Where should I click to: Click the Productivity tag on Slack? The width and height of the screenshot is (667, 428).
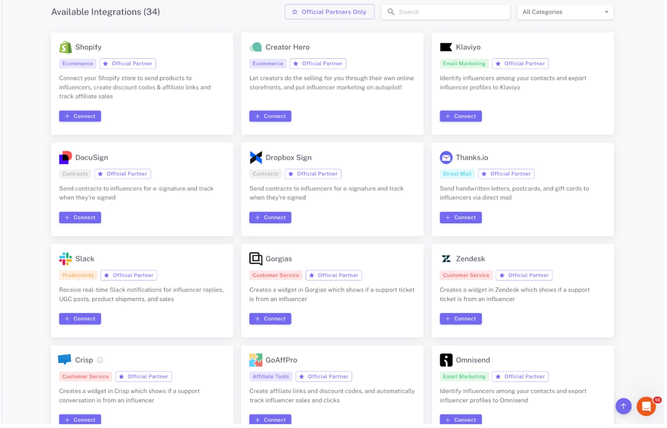coord(78,275)
